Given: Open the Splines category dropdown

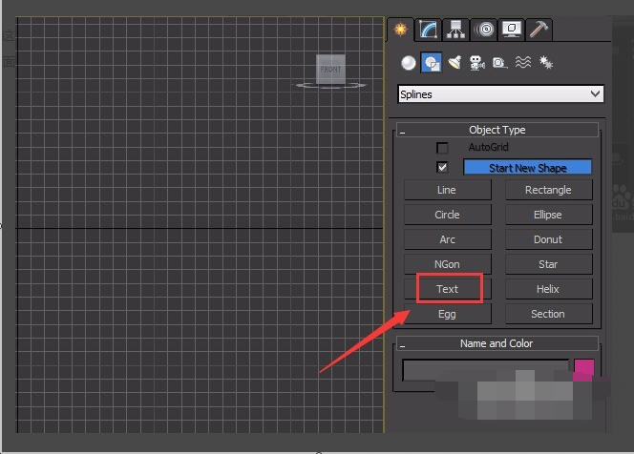Looking at the screenshot, I should 501,94.
